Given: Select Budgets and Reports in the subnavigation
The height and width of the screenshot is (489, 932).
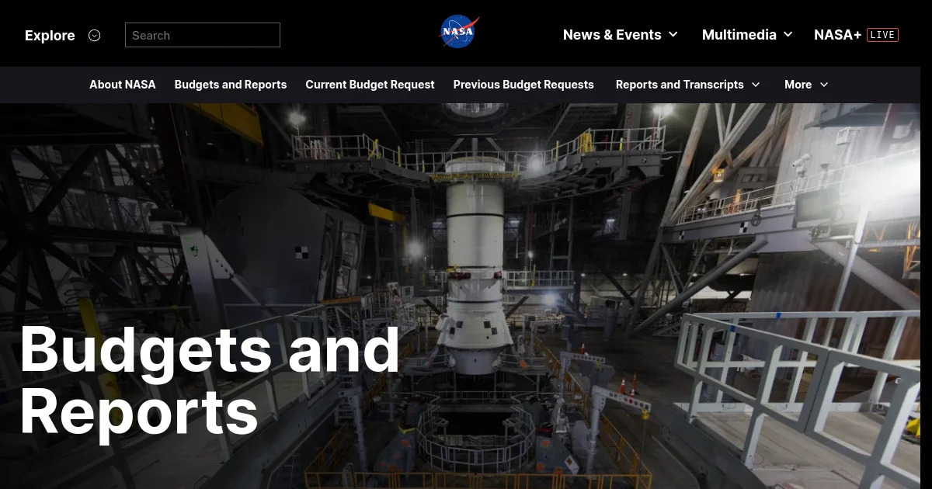Looking at the screenshot, I should [231, 85].
